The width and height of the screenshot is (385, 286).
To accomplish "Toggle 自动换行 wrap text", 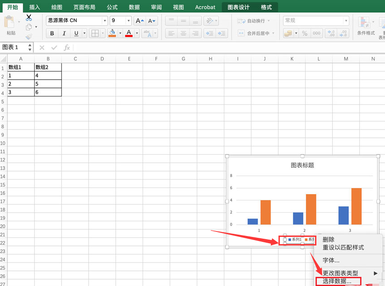I will pyautogui.click(x=252, y=21).
